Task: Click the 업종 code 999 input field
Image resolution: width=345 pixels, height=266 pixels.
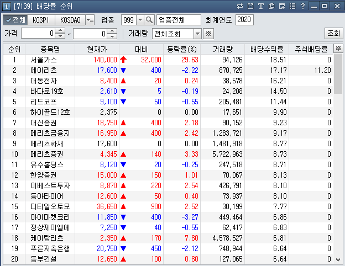Action: [x=129, y=20]
